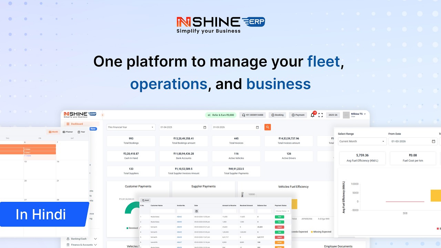Open the Total Invoices amount card
Screen dimensions: 441x248
click(289, 141)
